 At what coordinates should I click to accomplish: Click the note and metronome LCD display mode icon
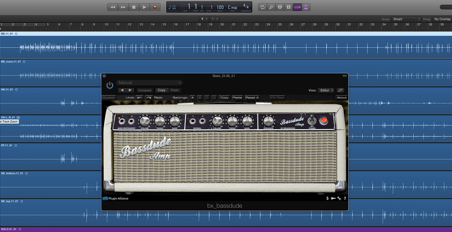tap(172, 7)
